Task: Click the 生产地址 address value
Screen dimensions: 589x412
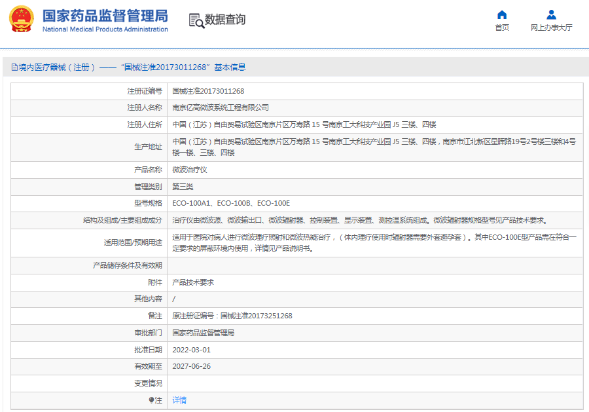Action: tap(374, 147)
